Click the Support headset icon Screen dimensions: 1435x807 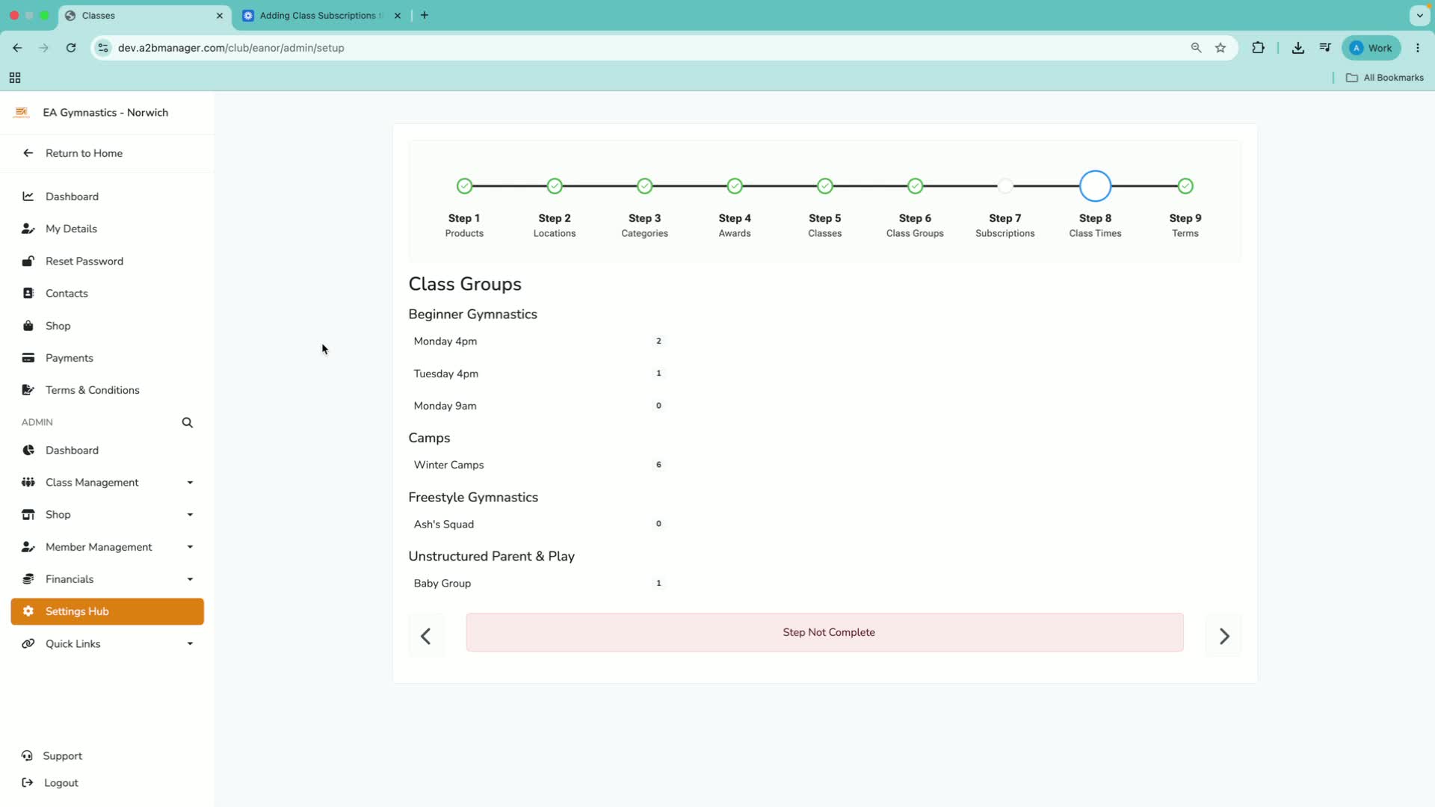pyautogui.click(x=27, y=755)
